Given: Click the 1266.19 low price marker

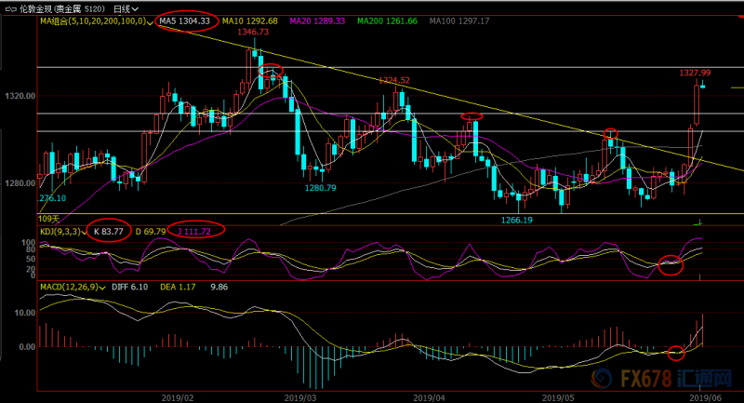Looking at the screenshot, I should click(517, 221).
